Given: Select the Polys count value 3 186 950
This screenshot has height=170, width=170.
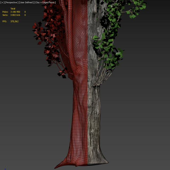Looking at the screenshot, I should 15,12.
